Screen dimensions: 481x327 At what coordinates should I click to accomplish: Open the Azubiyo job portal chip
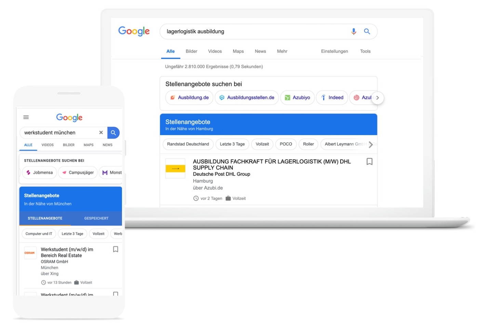click(297, 97)
